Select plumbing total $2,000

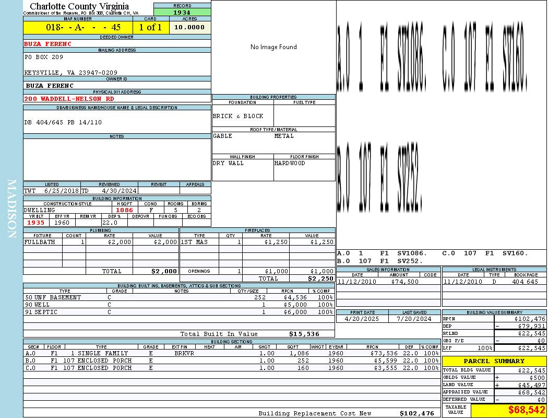pos(164,271)
